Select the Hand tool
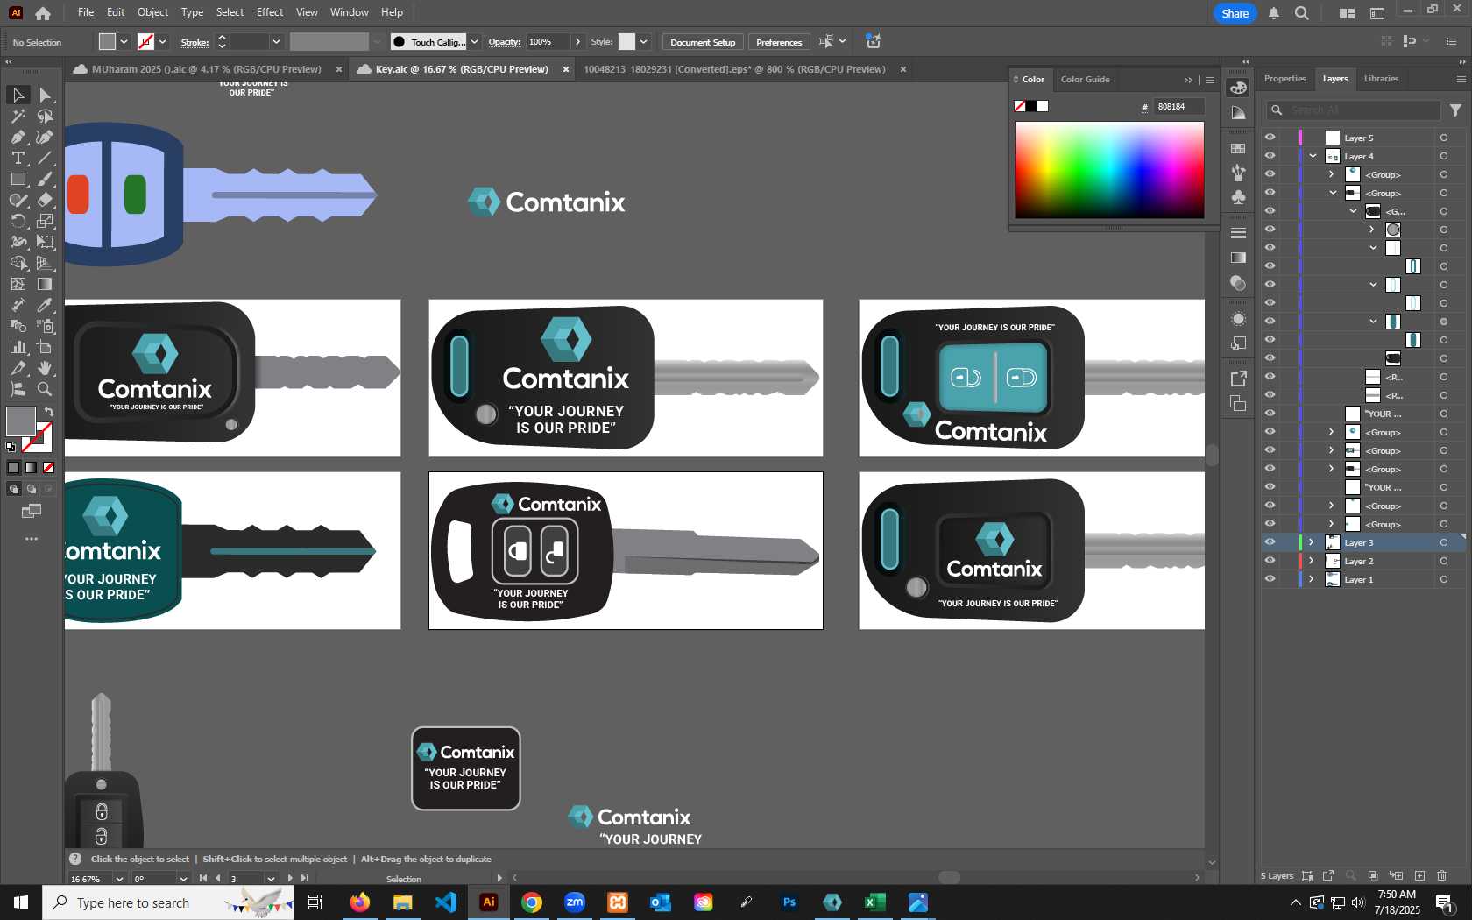1472x920 pixels. [x=45, y=368]
